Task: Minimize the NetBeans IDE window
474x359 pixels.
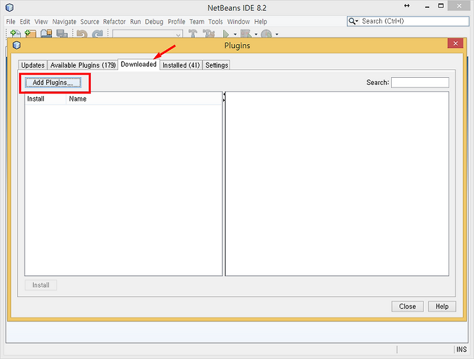Action: (427, 7)
